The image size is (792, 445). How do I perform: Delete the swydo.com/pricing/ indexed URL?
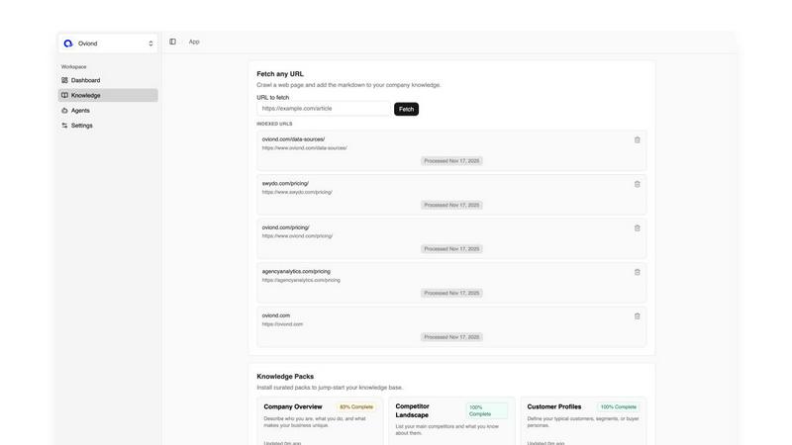click(x=637, y=184)
